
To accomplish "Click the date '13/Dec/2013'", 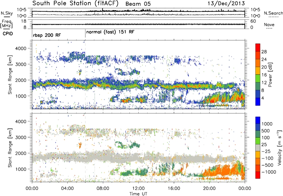I will point(226,4).
